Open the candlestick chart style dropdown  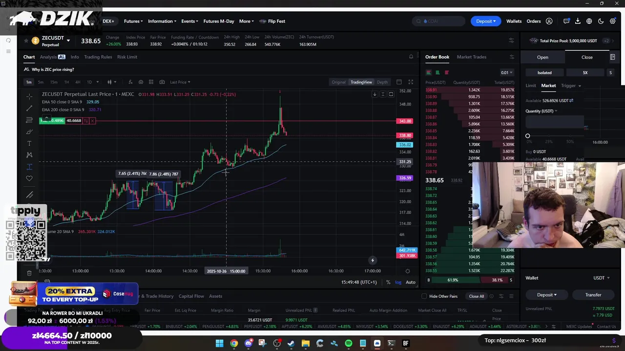coord(112,82)
